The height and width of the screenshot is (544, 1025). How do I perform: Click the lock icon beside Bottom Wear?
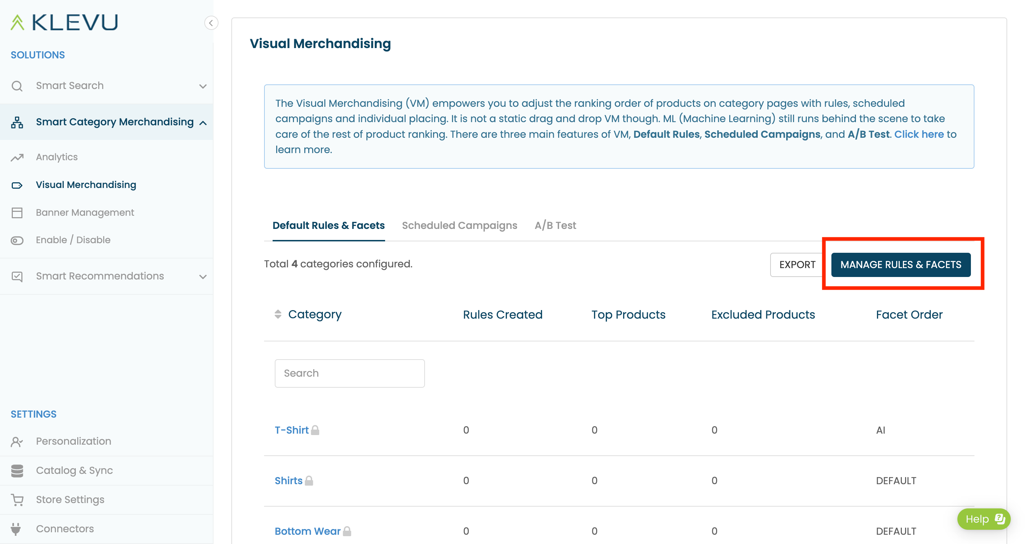pyautogui.click(x=347, y=531)
